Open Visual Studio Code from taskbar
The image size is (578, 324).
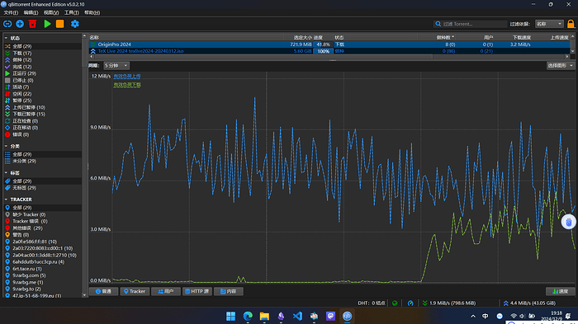point(297,316)
